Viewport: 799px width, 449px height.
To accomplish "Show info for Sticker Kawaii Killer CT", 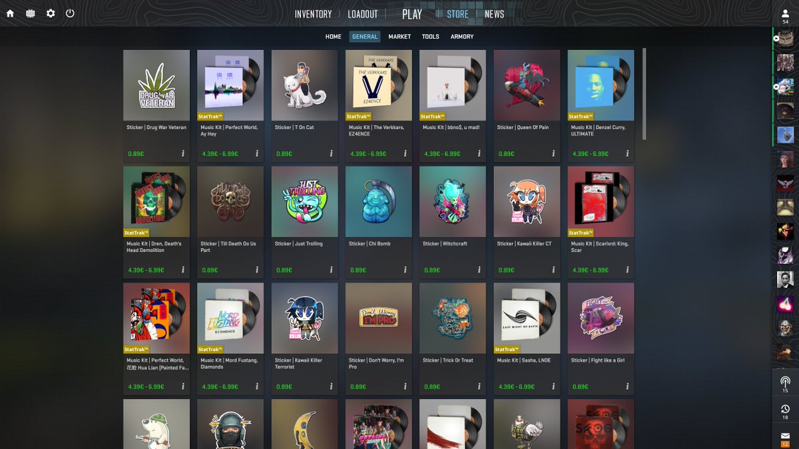I will pos(553,270).
